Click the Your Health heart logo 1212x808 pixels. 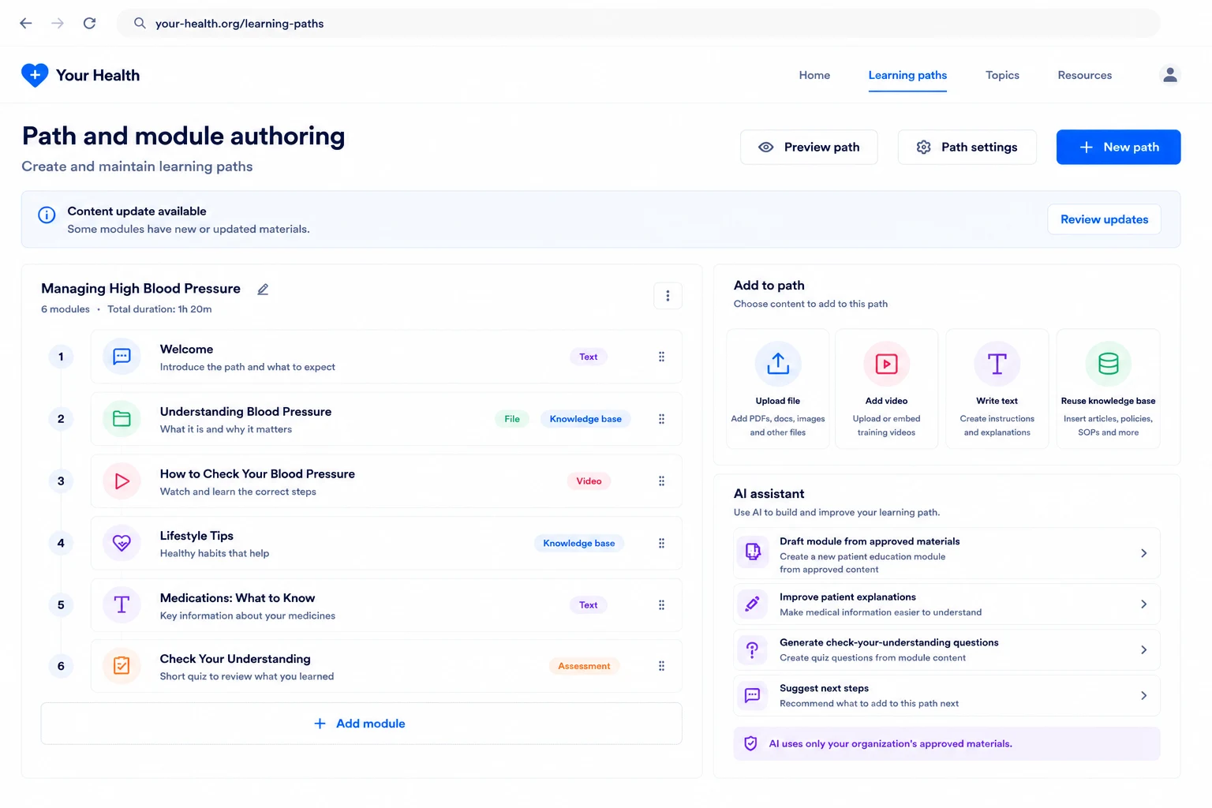coord(35,75)
